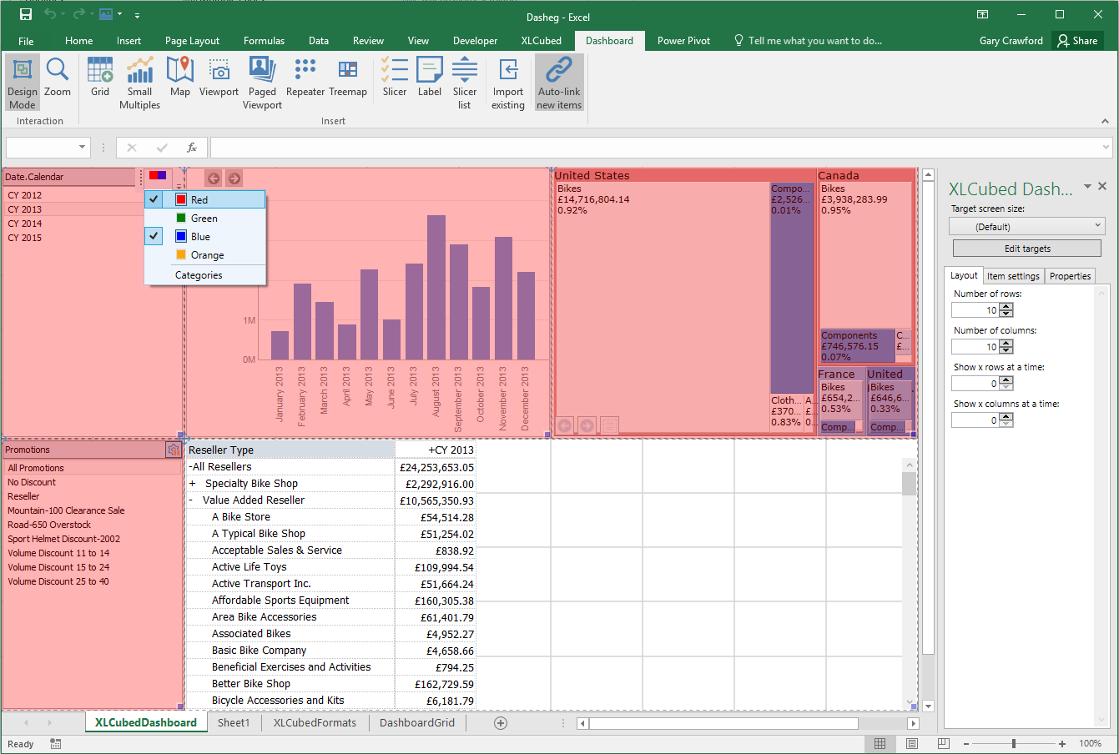Viewport: 1119px width, 754px height.
Task: Open the Target screen size dropdown
Action: pos(1027,226)
